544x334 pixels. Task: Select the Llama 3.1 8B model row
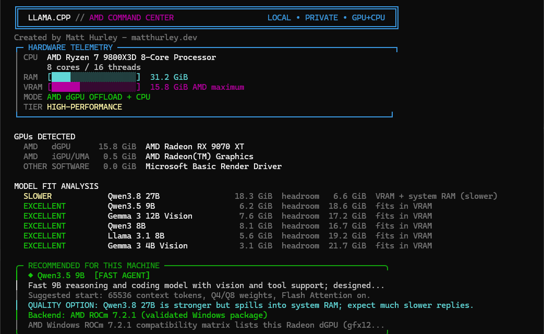coord(227,236)
